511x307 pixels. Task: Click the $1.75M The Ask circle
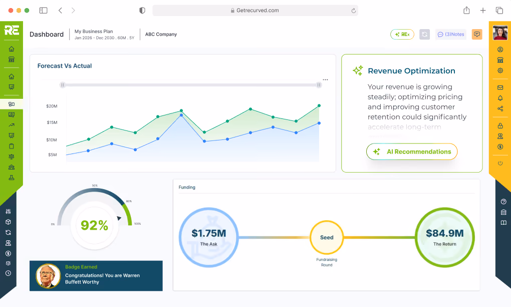click(x=208, y=237)
